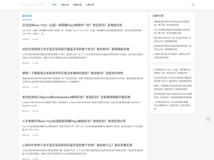Viewport: 214px width, 160px height.
Task: Open second sidebar link 老司机体验小米pro14
Action: 173,96
